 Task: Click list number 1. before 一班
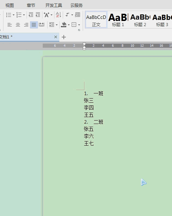(x=86, y=93)
